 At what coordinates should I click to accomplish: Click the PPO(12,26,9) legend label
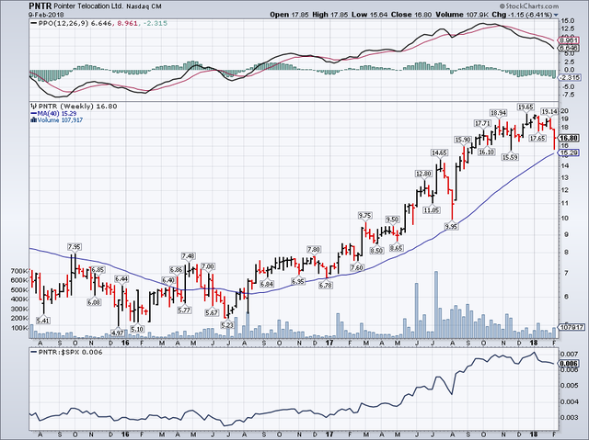click(64, 23)
